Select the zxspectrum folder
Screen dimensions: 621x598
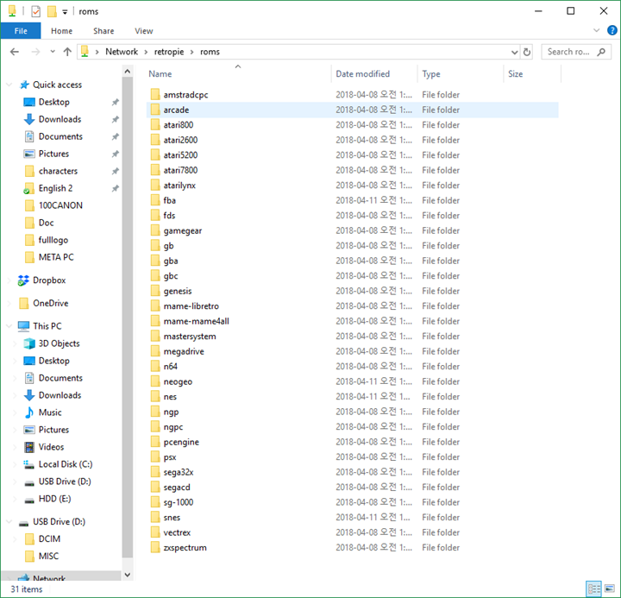coord(185,548)
